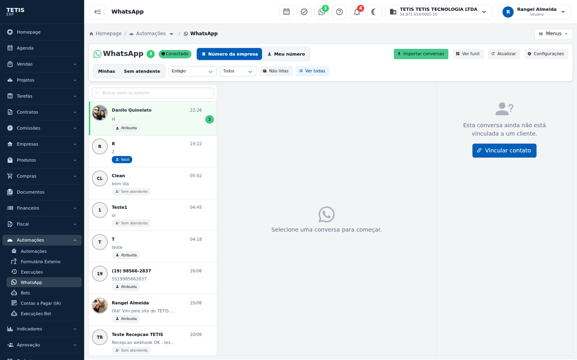The width and height of the screenshot is (577, 360).
Task: Expand Projetos sidebar menu
Action: [x=42, y=80]
